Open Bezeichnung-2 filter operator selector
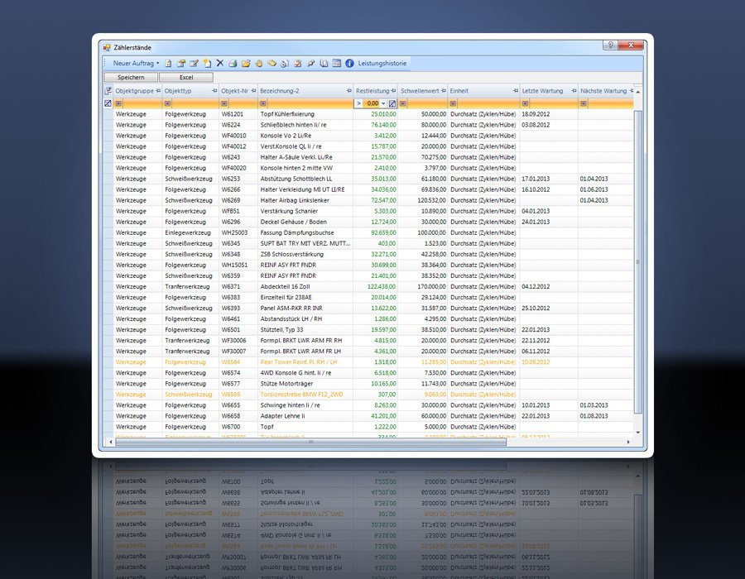Viewport: 745px width, 579px height. 263,103
